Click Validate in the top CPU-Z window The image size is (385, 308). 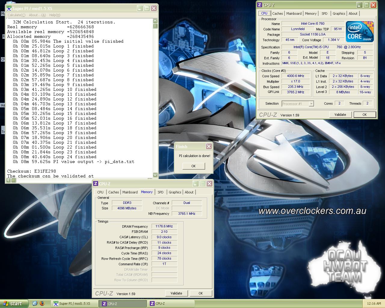[340, 115]
